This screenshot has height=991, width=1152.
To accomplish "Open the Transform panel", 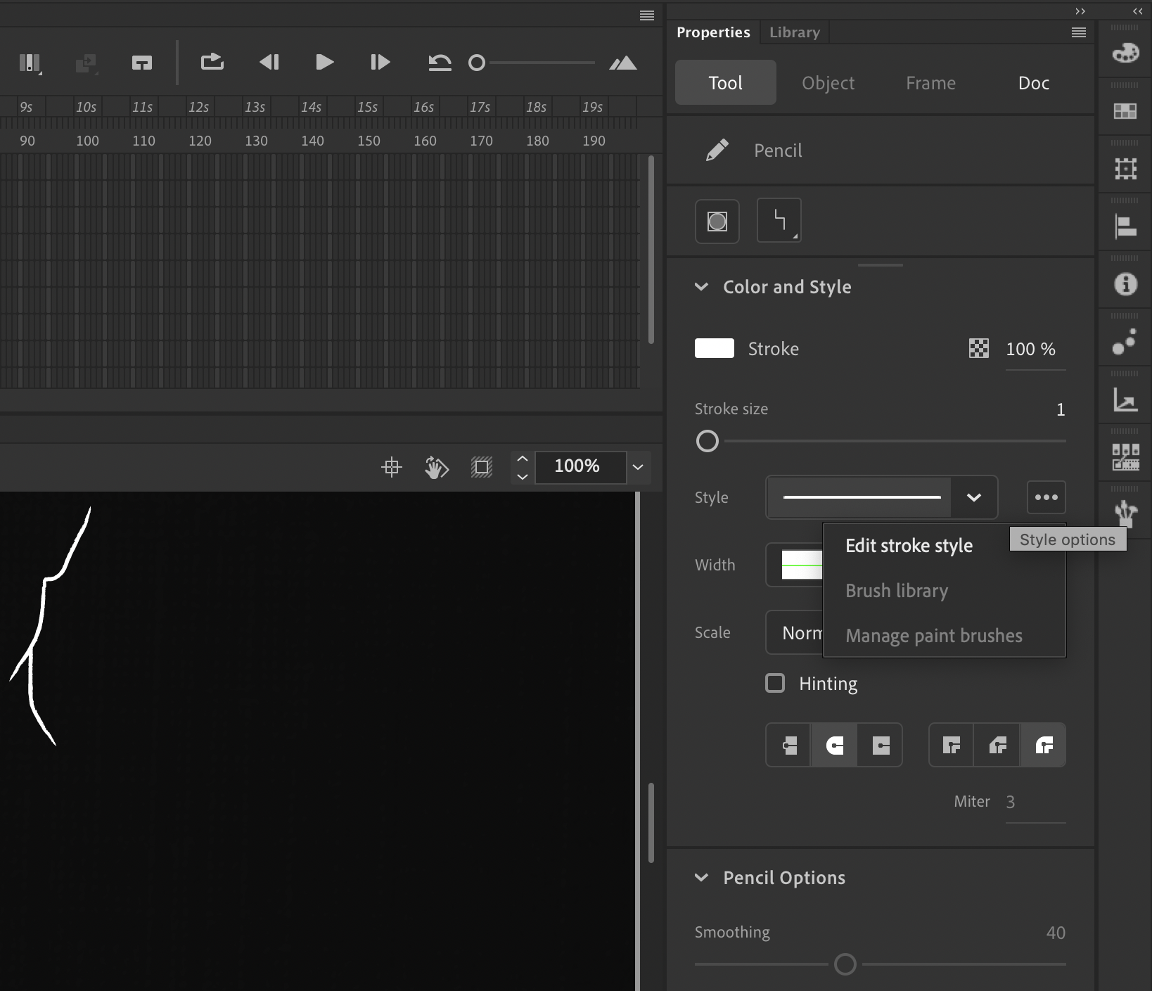I will 1125,169.
